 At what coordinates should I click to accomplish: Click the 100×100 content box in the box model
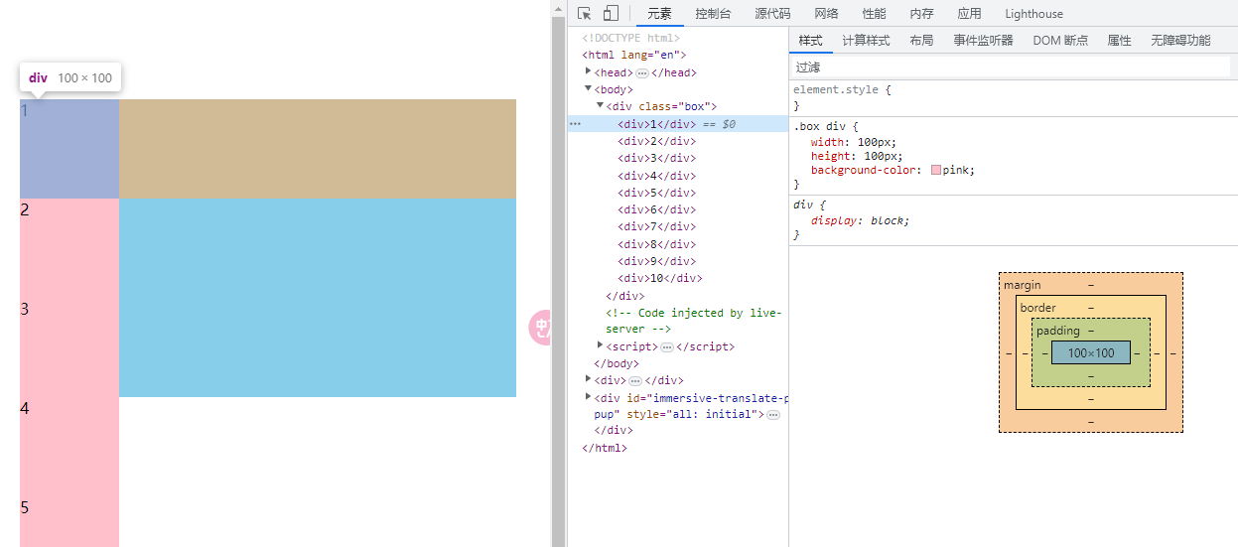click(x=1090, y=352)
